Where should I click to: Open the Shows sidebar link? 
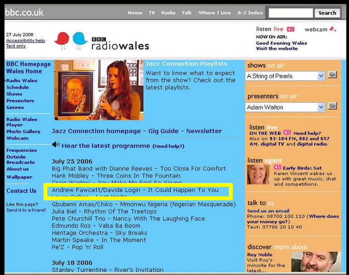coord(14,94)
